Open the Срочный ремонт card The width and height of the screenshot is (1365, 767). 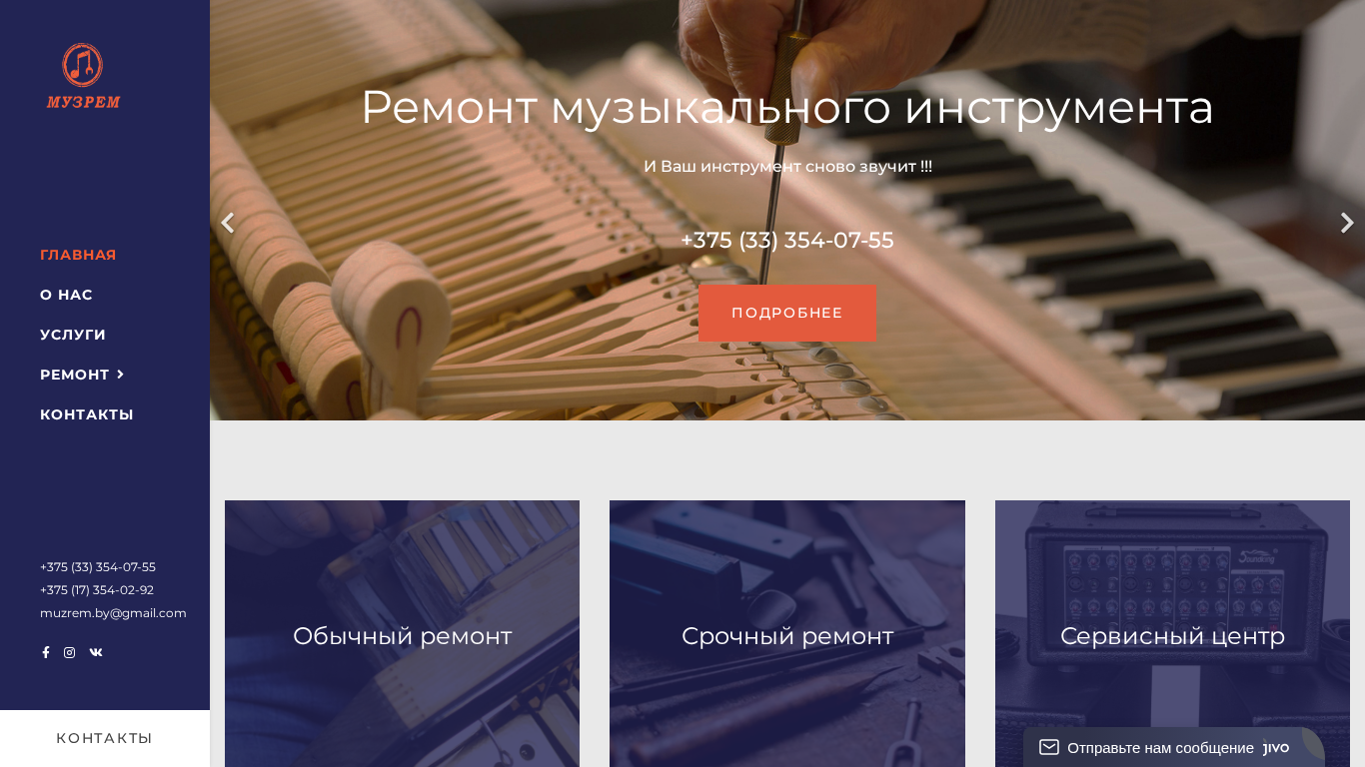(787, 634)
